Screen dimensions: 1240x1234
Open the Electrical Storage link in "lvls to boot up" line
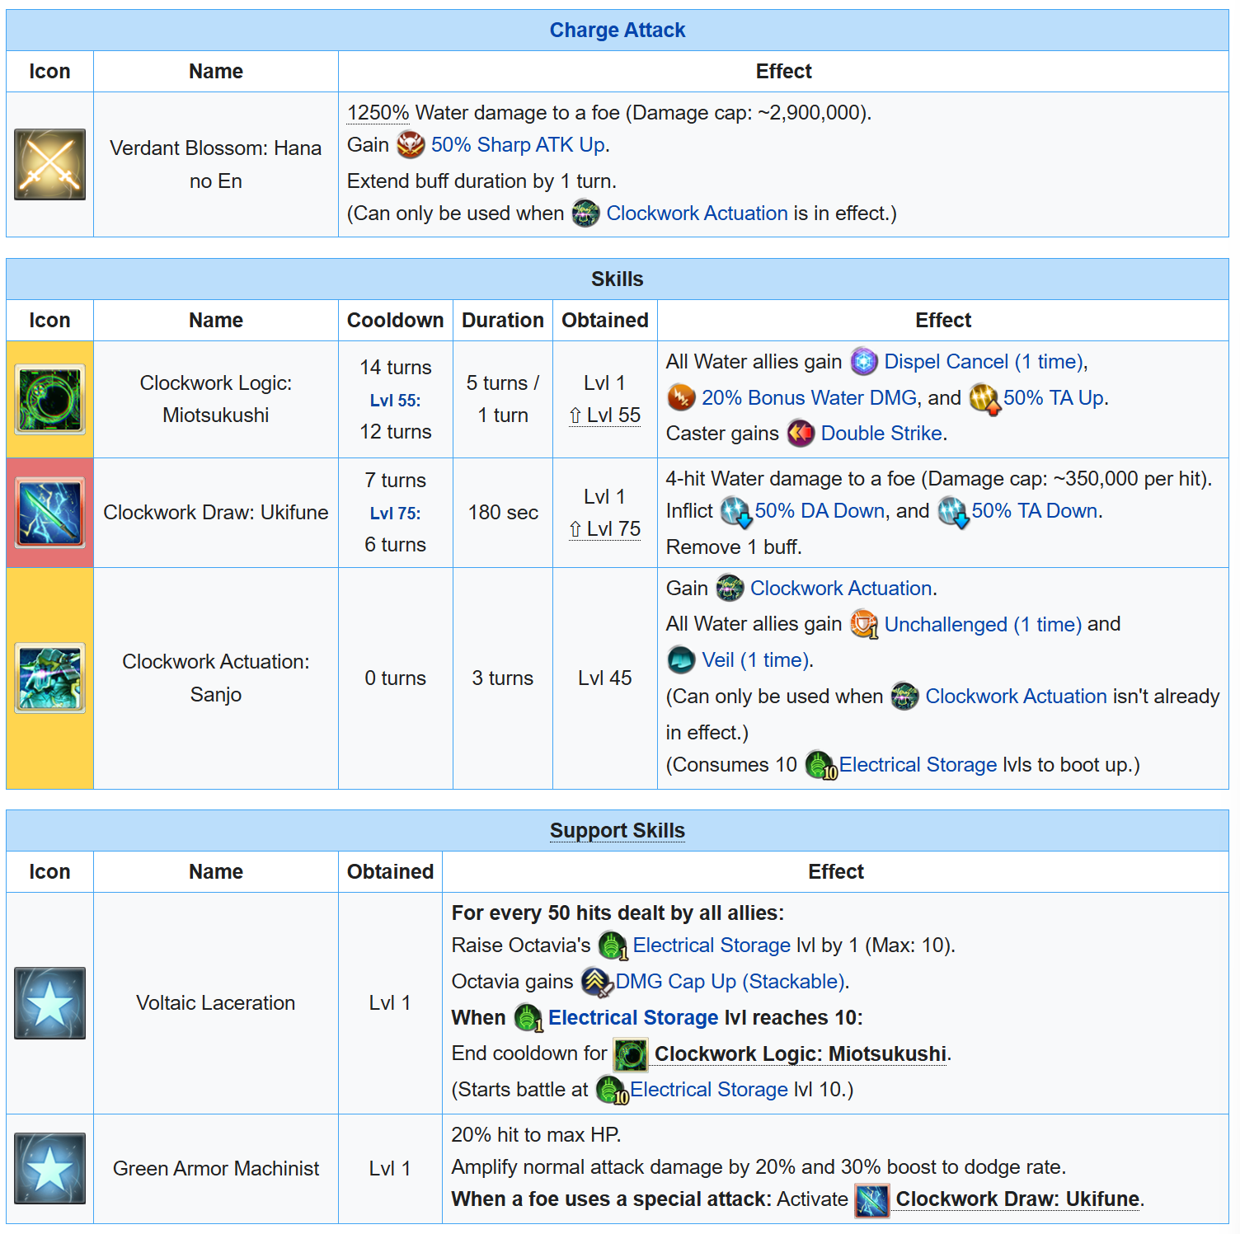click(x=918, y=765)
